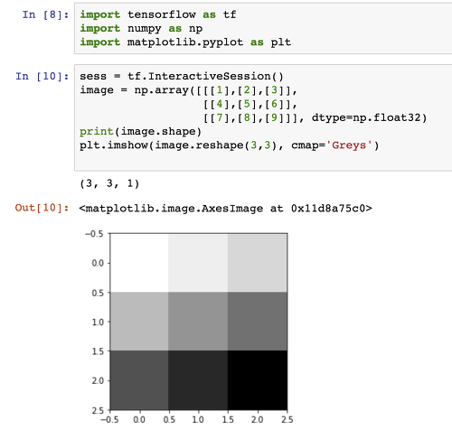Viewport: 452px width, 430px height.
Task: Click the matplotlib.image.AxesImage output text
Action: 225,209
